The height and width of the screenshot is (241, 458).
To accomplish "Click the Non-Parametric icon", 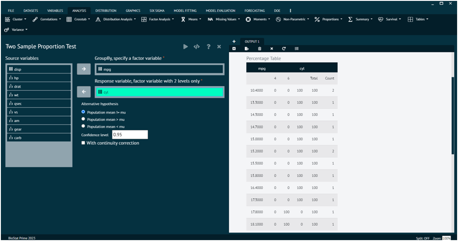I will coord(278,19).
